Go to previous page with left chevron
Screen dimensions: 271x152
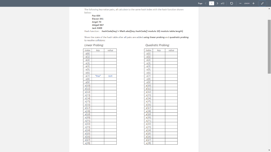[x=206, y=3]
